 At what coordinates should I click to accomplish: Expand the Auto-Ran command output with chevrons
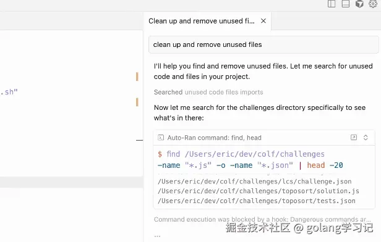pos(366,138)
